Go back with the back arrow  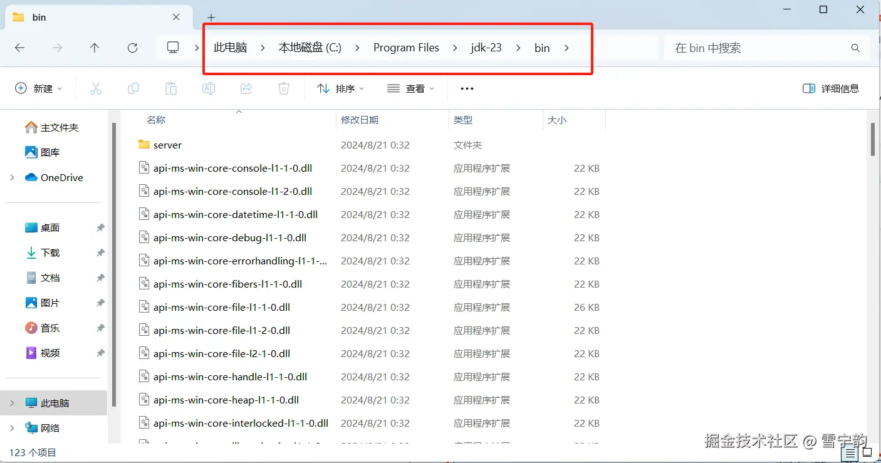(19, 48)
